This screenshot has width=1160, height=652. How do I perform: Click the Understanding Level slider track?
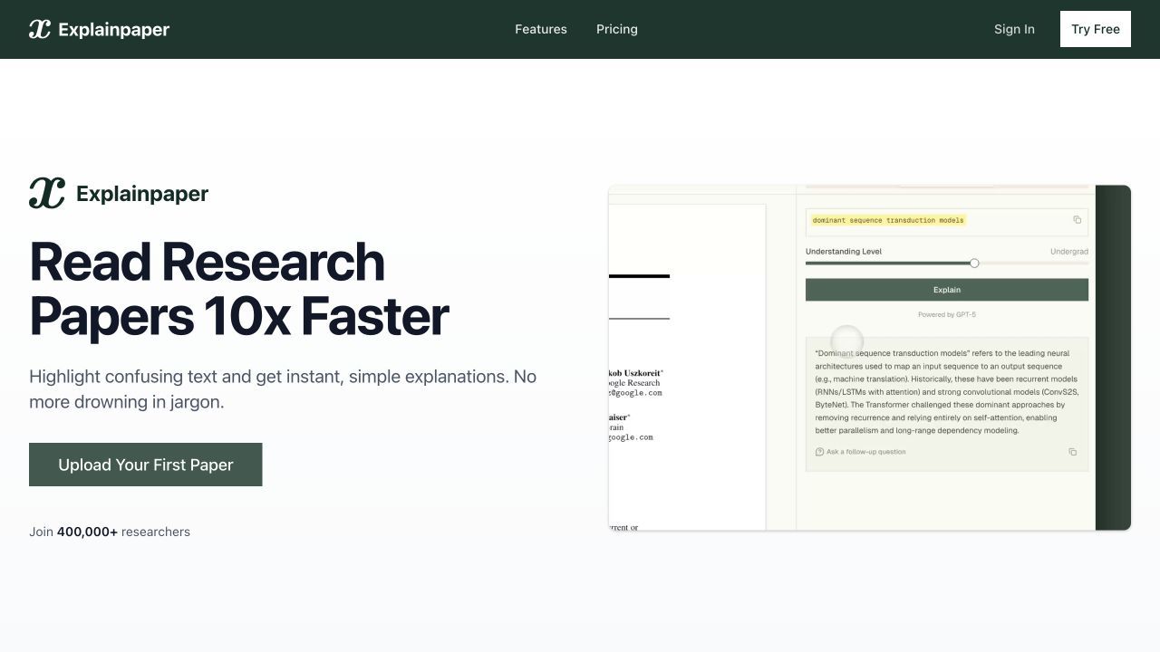947,263
